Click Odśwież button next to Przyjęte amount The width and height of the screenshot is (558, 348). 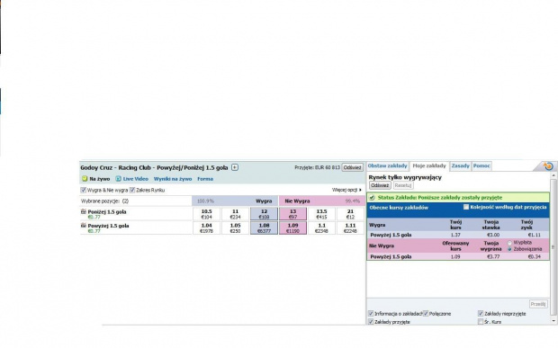coord(352,167)
